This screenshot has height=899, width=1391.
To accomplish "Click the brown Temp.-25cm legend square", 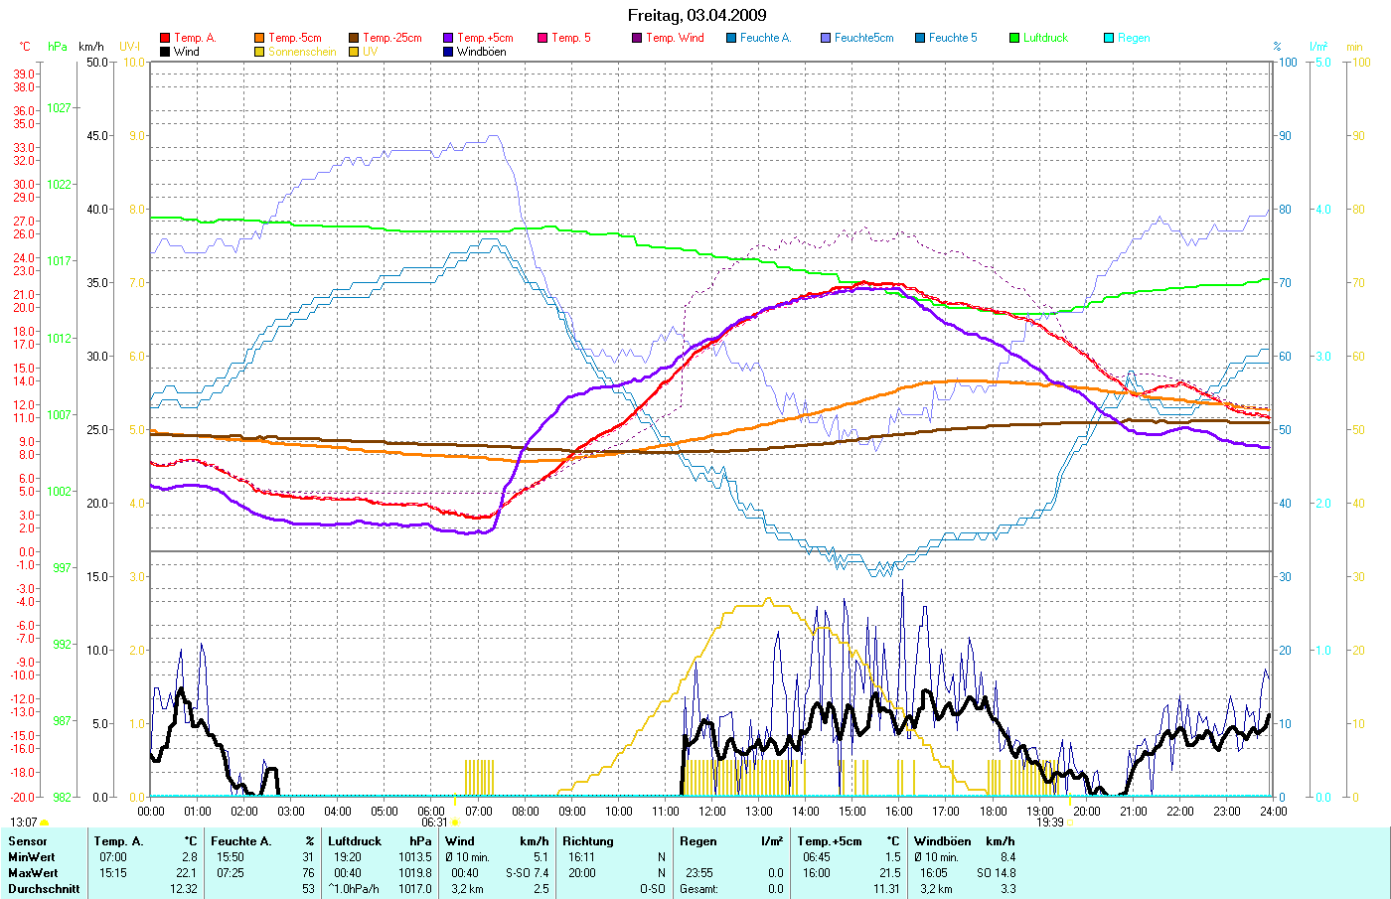I will [x=354, y=38].
